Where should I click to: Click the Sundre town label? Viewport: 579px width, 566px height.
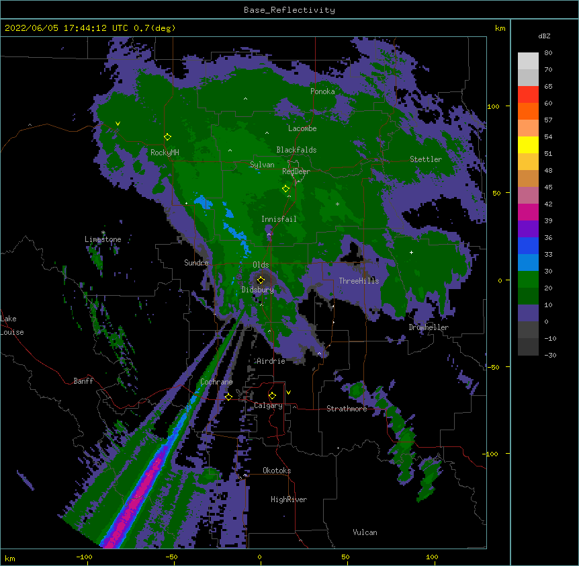coord(196,263)
